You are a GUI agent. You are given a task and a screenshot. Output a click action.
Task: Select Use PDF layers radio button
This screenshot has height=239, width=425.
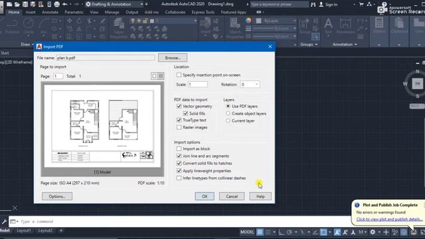pos(228,106)
